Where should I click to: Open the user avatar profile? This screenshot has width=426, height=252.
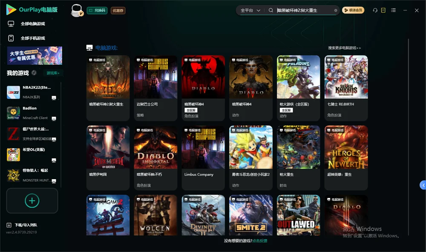[77, 10]
